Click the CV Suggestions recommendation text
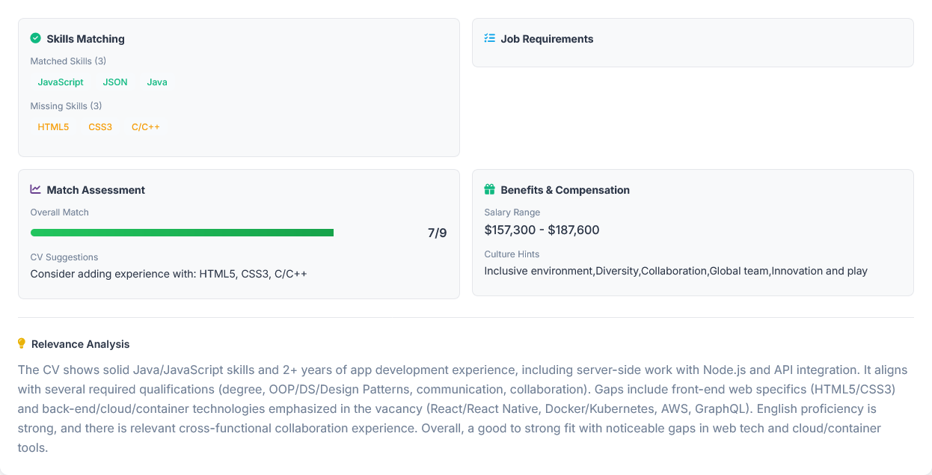Screen dimensions: 932x475 pyautogui.click(x=168, y=274)
